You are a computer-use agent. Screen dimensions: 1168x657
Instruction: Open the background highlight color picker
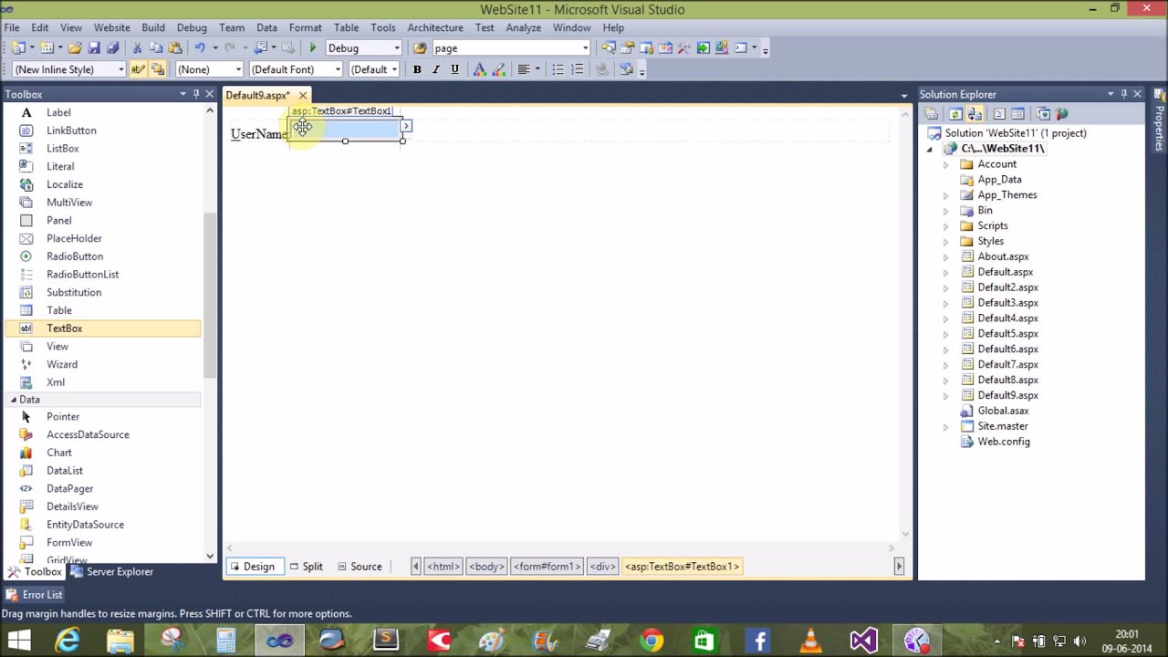(x=498, y=69)
